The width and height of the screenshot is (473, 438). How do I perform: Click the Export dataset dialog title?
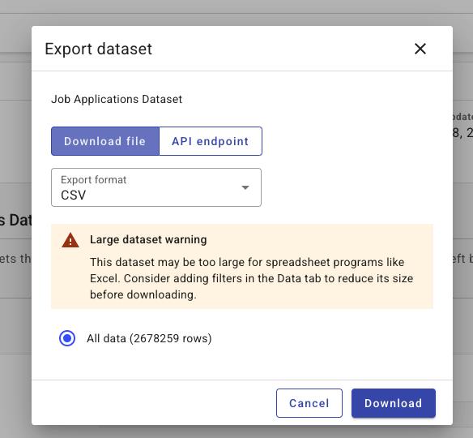coord(99,49)
